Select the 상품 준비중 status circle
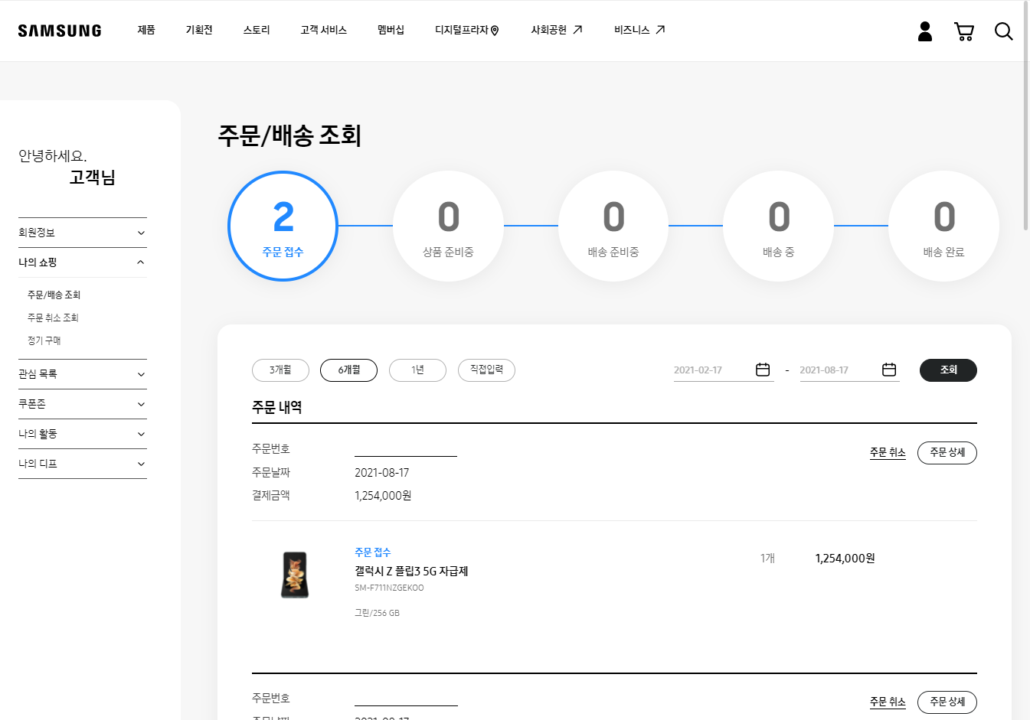The height and width of the screenshot is (720, 1030). pos(448,226)
